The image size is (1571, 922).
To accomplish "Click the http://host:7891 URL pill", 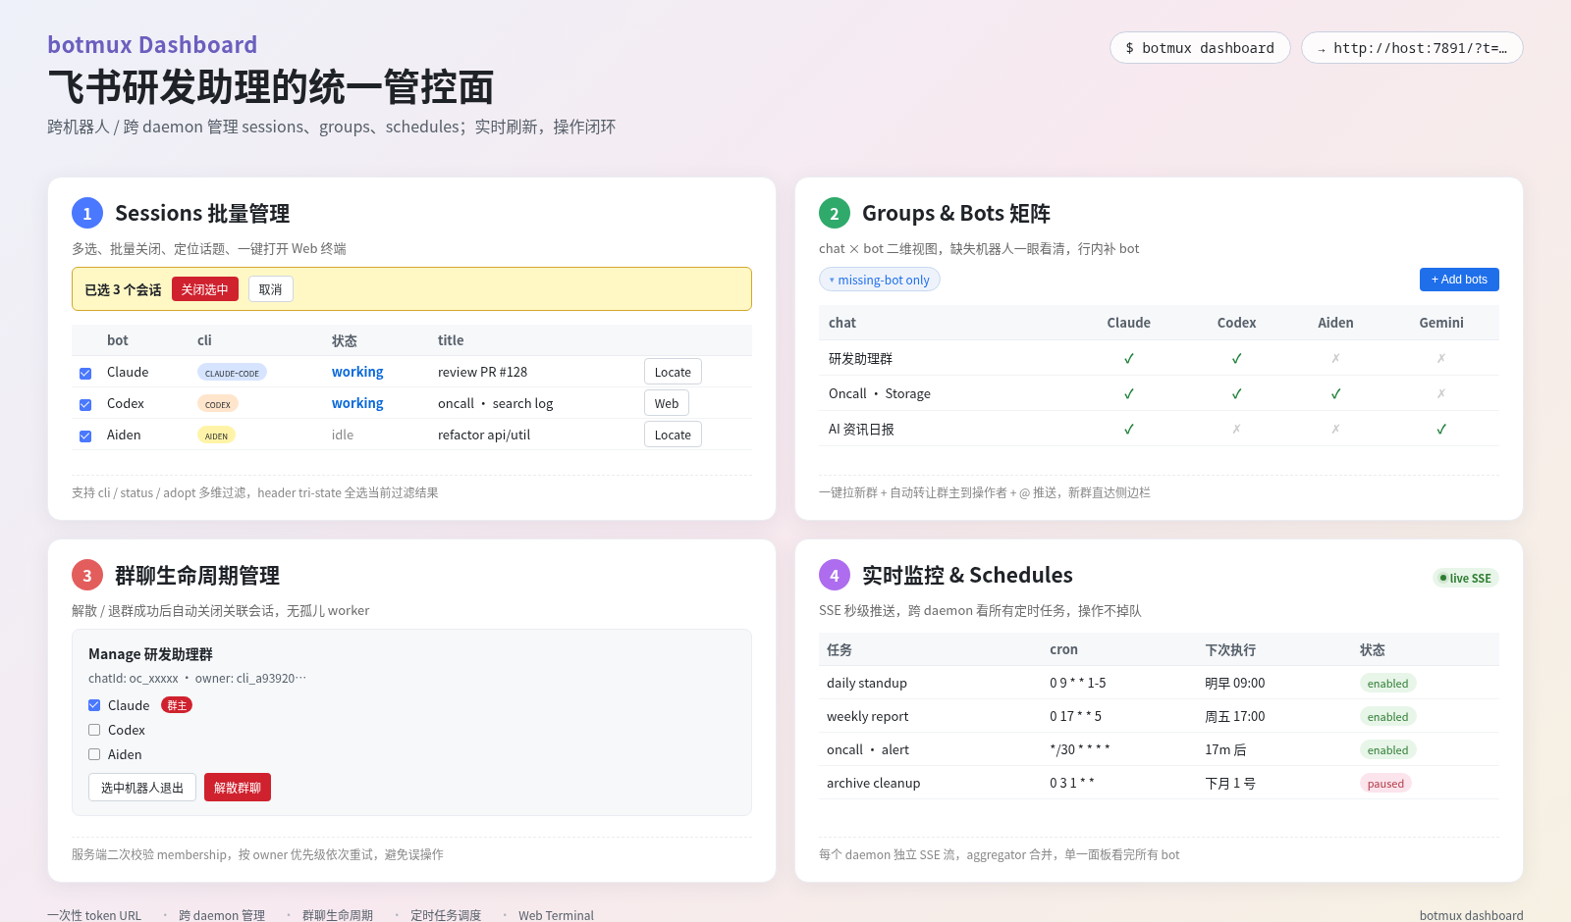I will click(1412, 48).
